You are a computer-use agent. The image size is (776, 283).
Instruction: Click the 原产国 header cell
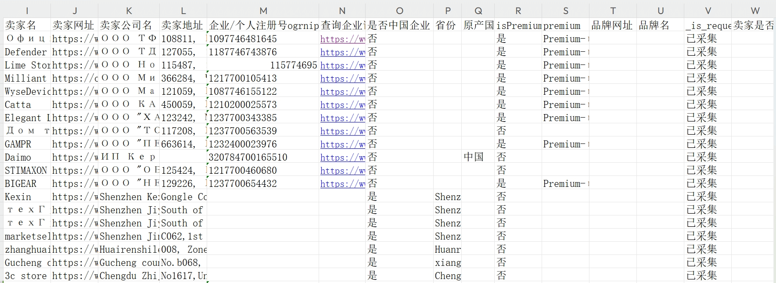[478, 25]
